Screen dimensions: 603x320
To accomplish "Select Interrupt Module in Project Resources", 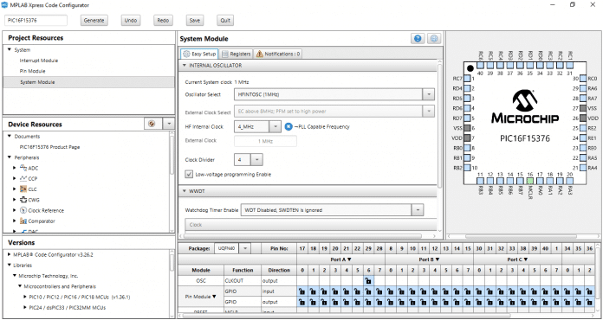I will tap(39, 61).
